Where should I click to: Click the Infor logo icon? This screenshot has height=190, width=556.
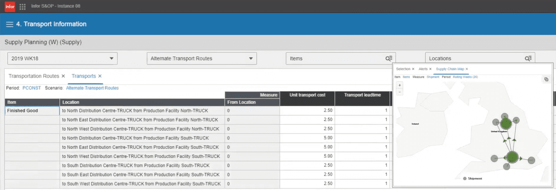click(x=9, y=6)
